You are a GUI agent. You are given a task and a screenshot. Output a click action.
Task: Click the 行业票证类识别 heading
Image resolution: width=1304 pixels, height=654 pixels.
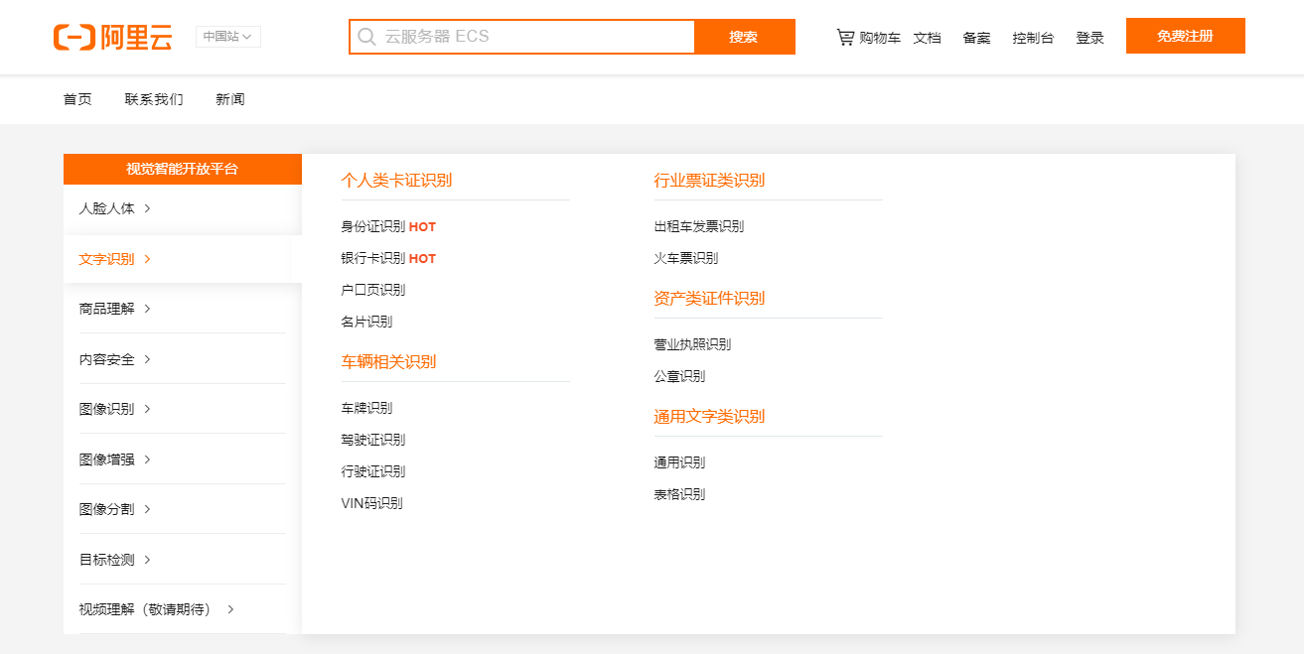click(x=709, y=181)
